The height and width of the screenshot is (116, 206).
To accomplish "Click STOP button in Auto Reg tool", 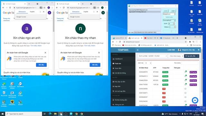I will click(173, 11).
